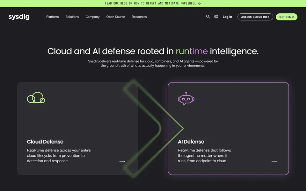Open the Open Source menu
Image resolution: width=306 pixels, height=191 pixels.
click(115, 17)
